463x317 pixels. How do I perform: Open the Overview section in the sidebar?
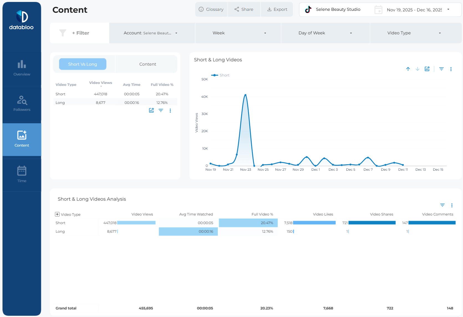point(22,68)
